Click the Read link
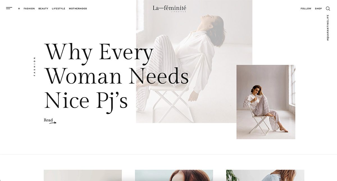The image size is (337, 181). [x=48, y=120]
